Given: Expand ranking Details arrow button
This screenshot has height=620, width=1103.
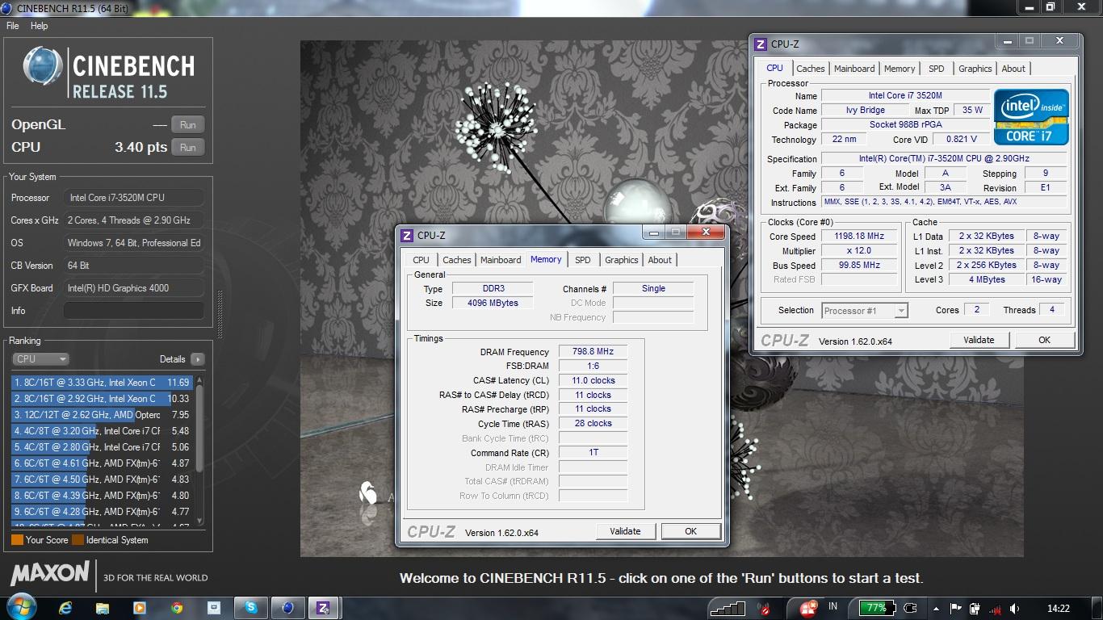Looking at the screenshot, I should pos(198,359).
